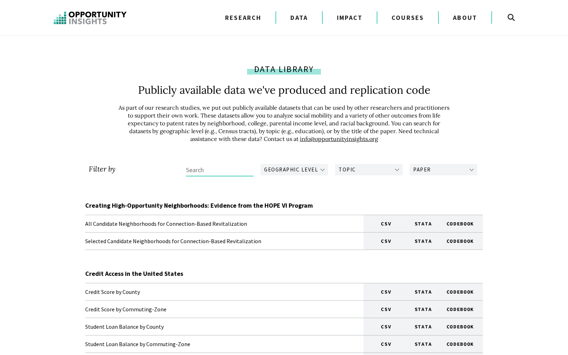Download STATA for Credit Score by County

coord(423,292)
